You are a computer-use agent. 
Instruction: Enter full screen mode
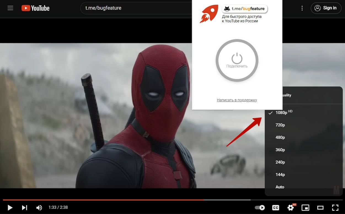tap(335, 207)
